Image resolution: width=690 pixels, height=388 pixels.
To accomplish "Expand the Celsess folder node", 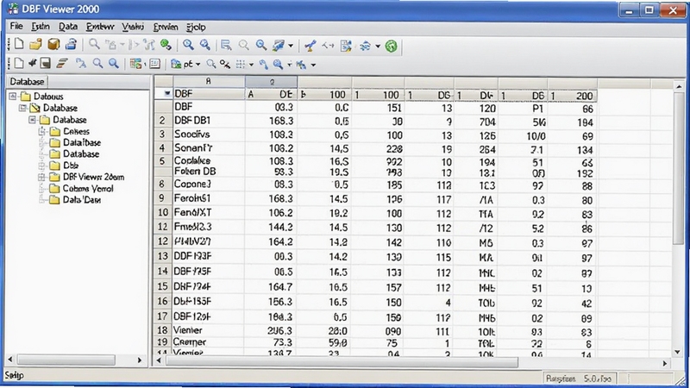I will click(x=41, y=131).
